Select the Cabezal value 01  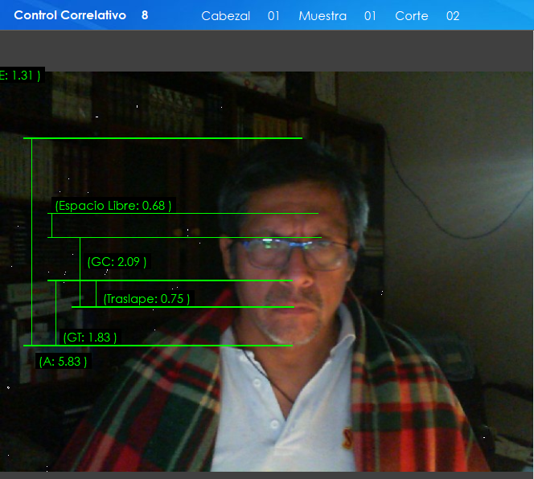(x=273, y=16)
